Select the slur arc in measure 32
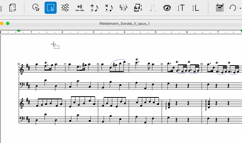 click(118, 62)
